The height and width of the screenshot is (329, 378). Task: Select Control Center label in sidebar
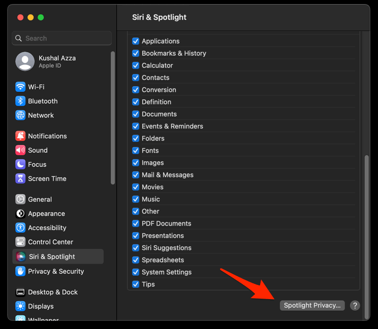pyautogui.click(x=50, y=242)
